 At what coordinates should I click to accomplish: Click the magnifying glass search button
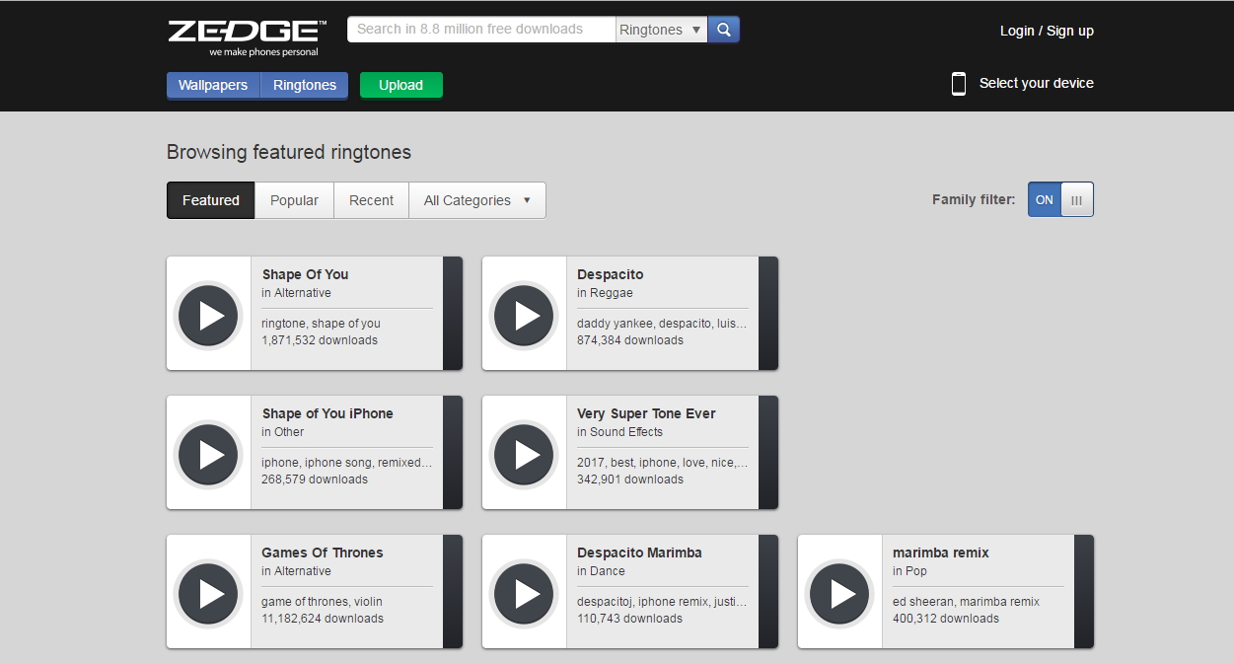[x=724, y=30]
